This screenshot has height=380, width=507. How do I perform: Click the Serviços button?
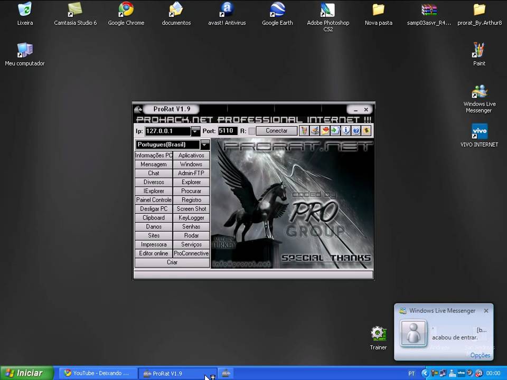(x=191, y=244)
